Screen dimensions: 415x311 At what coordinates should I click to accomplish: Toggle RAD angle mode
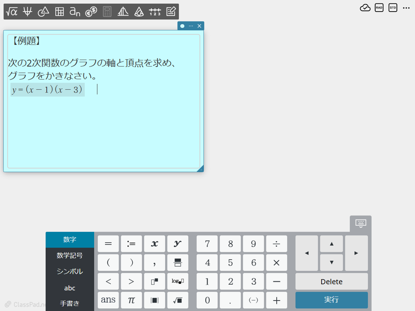click(x=379, y=7)
